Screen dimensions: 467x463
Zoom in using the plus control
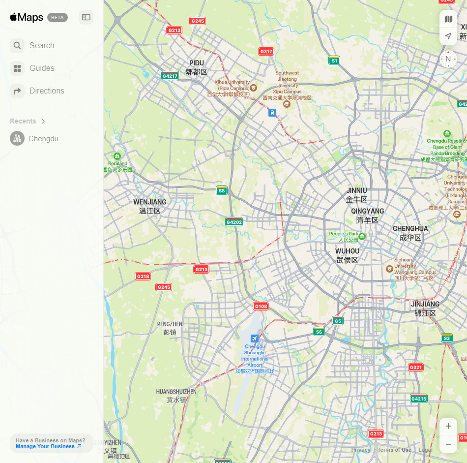448,426
